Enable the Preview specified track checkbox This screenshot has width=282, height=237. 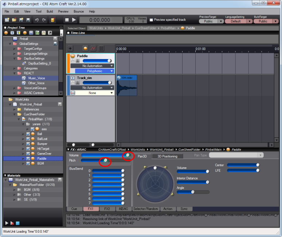pos(151,20)
